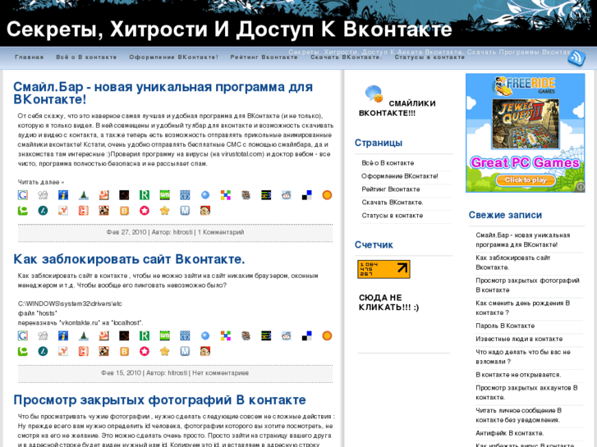Click blue sphere icon under 'Как заблокировать' post
Screen dimensions: 597x447
(205, 336)
